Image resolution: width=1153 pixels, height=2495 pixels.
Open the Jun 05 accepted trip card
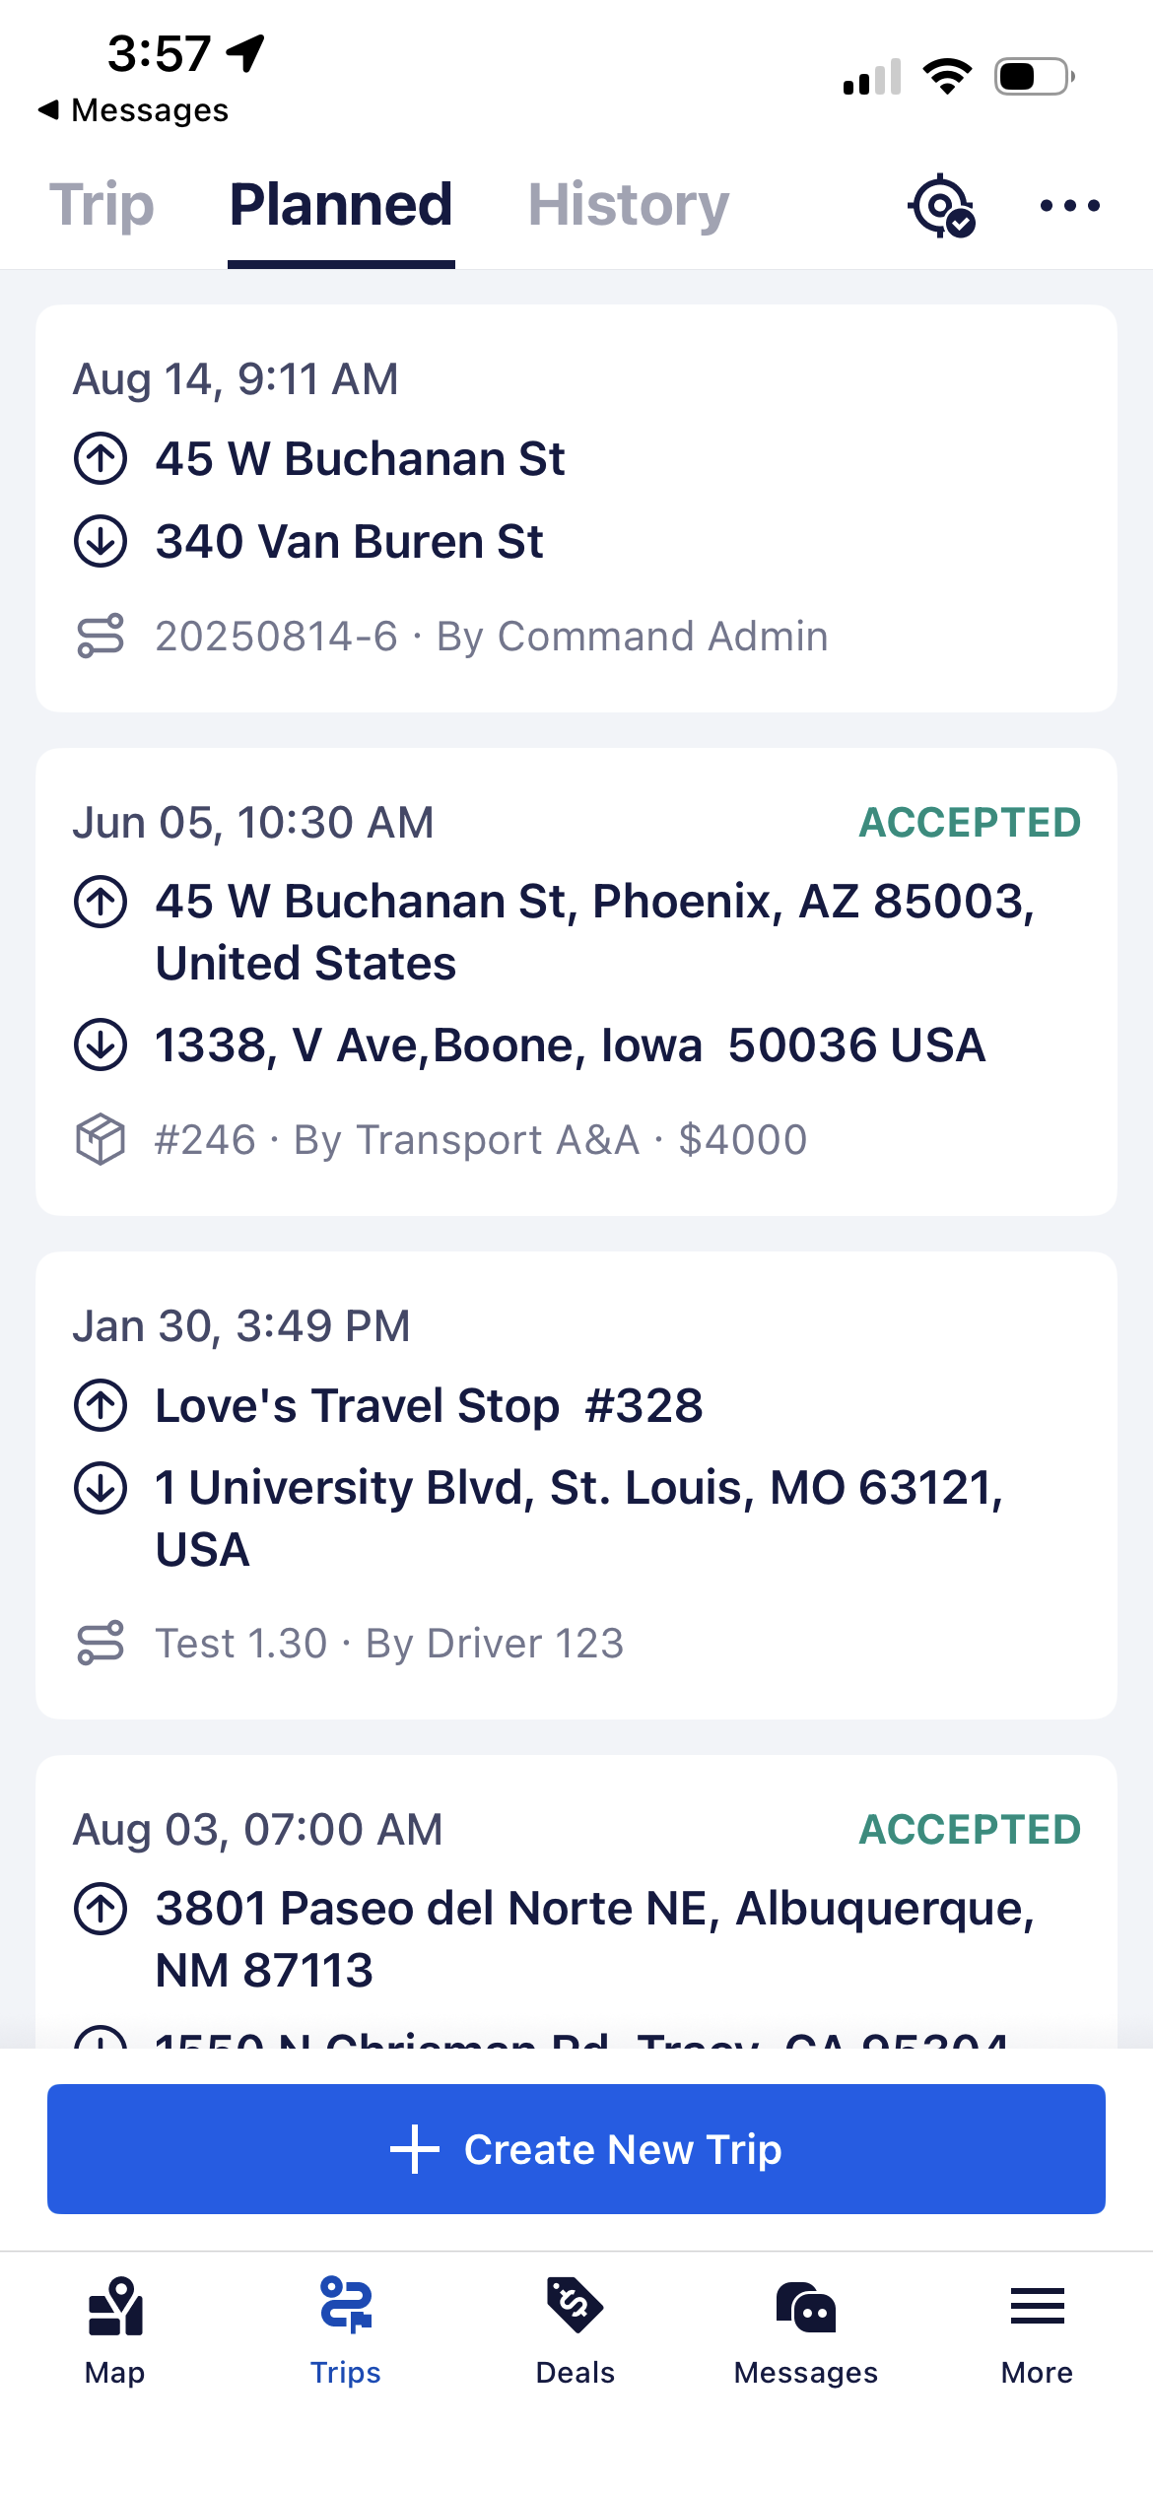point(576,980)
